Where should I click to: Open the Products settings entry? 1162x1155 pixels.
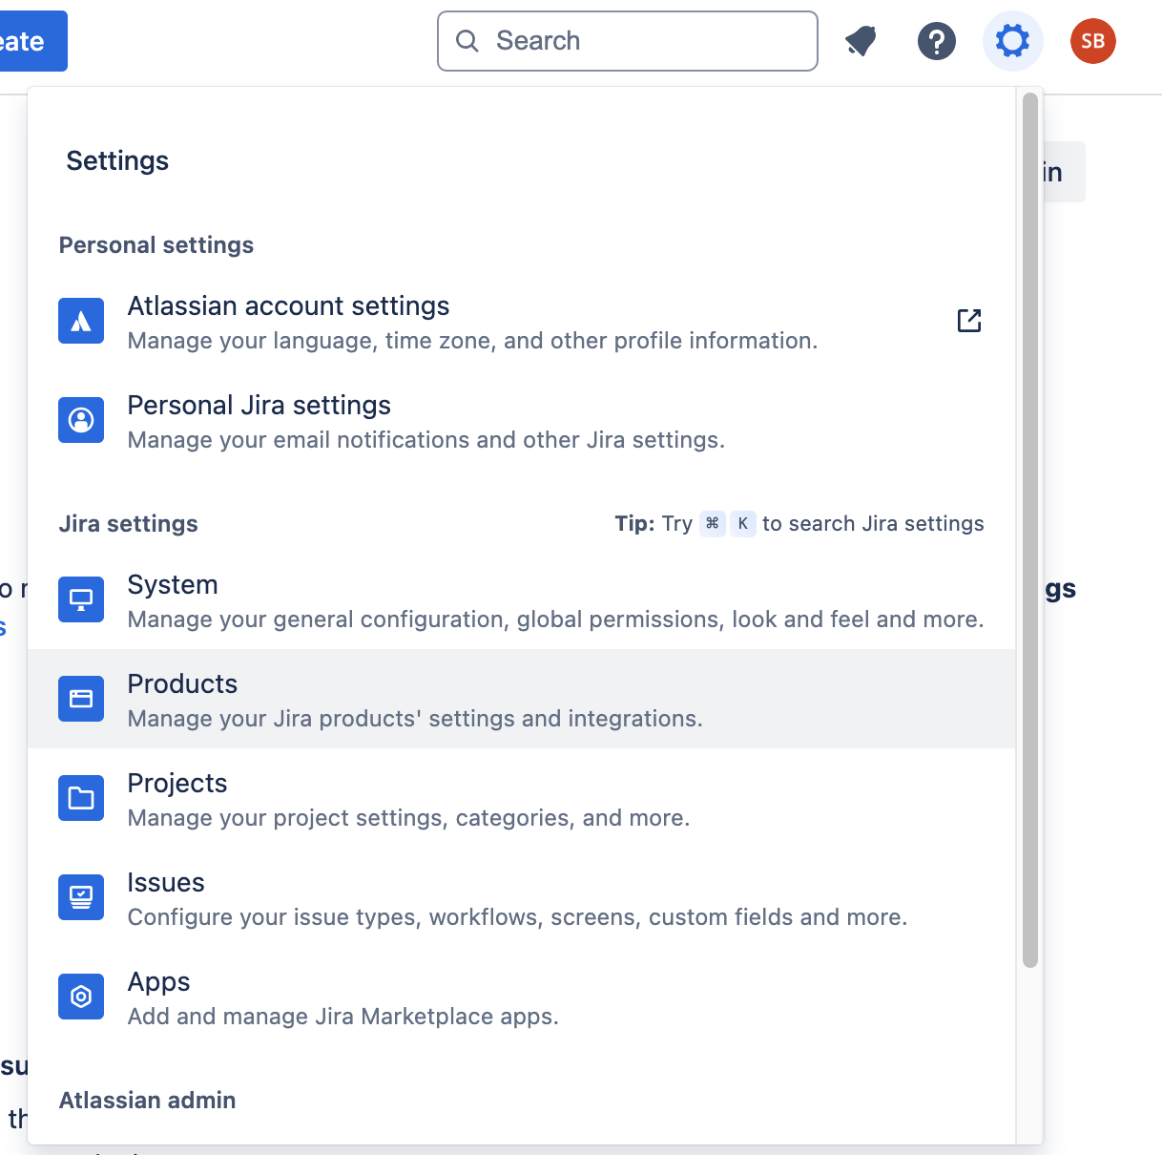pos(182,684)
